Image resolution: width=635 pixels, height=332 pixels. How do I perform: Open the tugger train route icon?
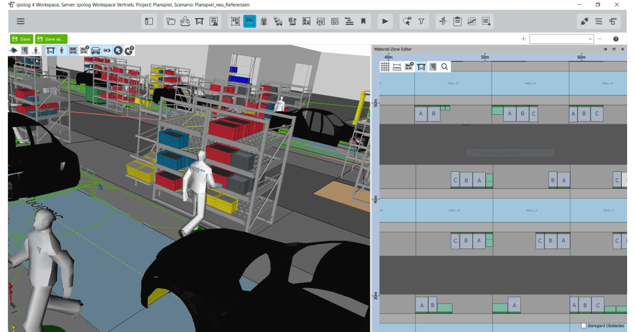pos(264,22)
